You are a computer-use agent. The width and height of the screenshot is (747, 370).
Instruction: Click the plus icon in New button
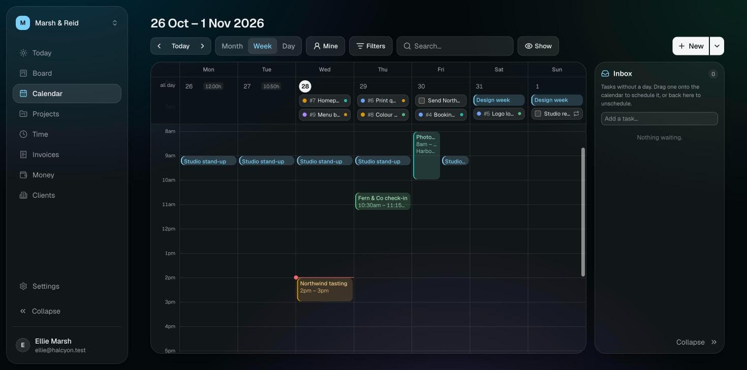pyautogui.click(x=681, y=46)
